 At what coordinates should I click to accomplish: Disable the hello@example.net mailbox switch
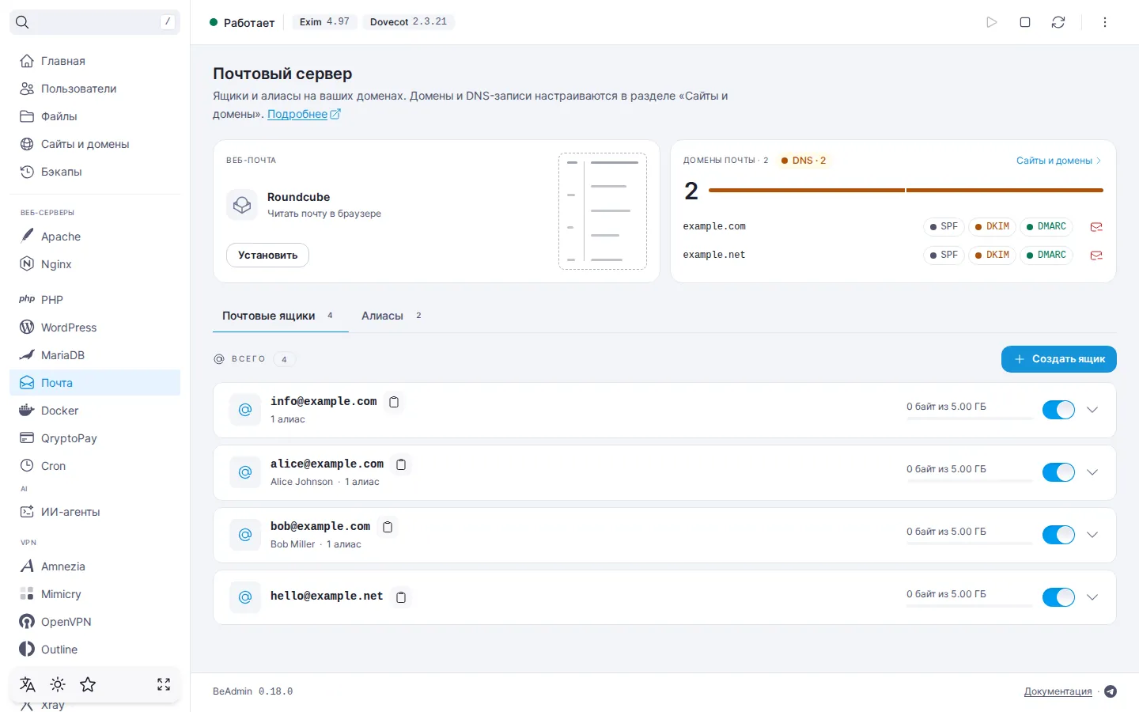pyautogui.click(x=1058, y=597)
